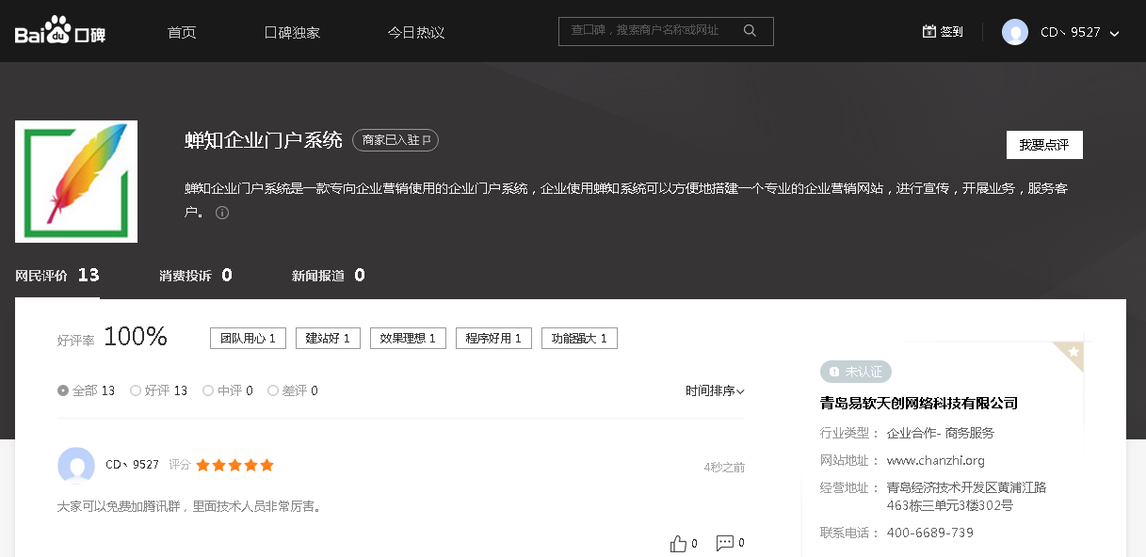Click the 签到 calendar icon
This screenshot has height=557, width=1146.
click(929, 31)
